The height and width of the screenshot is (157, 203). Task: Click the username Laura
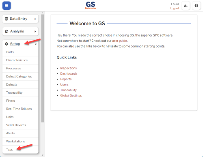[175, 4]
